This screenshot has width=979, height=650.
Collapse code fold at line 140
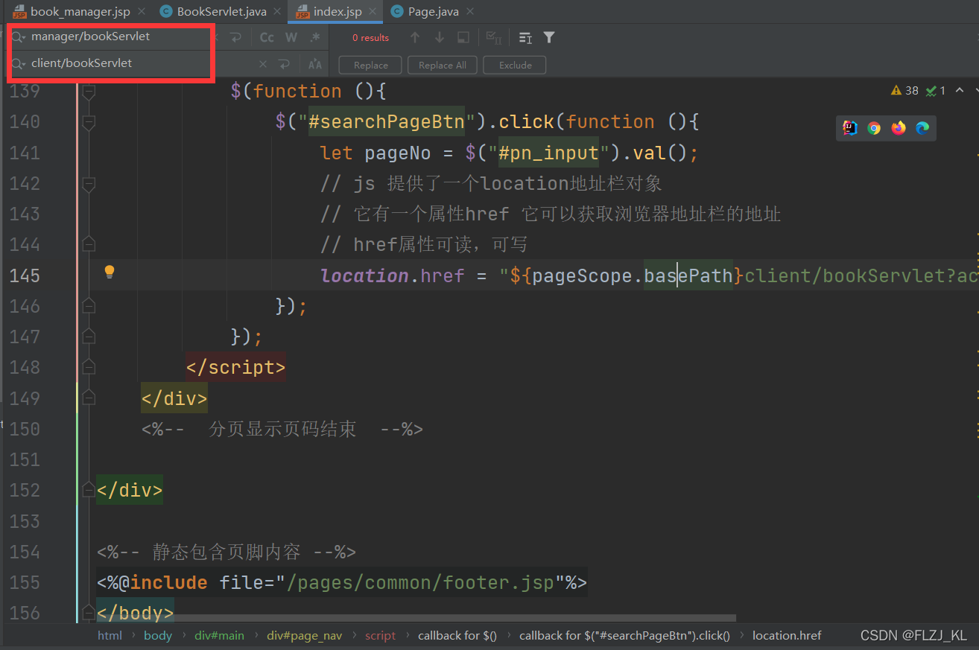pyautogui.click(x=89, y=122)
